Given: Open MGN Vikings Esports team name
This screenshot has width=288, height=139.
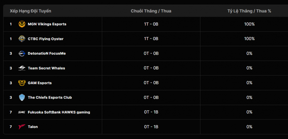Looking at the screenshot, I should point(47,24).
